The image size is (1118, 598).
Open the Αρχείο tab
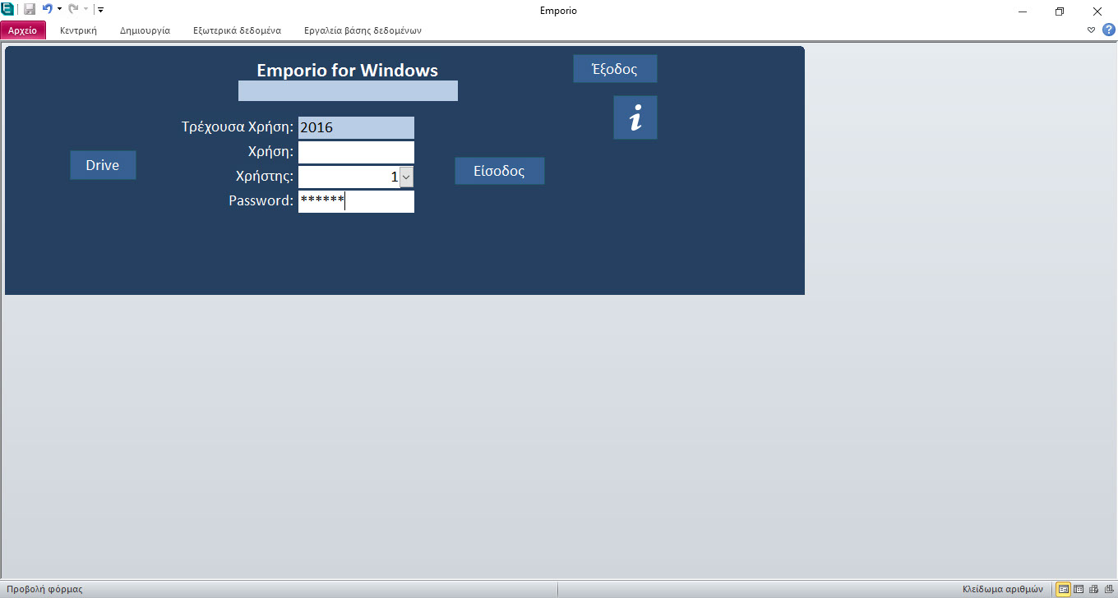click(x=23, y=30)
